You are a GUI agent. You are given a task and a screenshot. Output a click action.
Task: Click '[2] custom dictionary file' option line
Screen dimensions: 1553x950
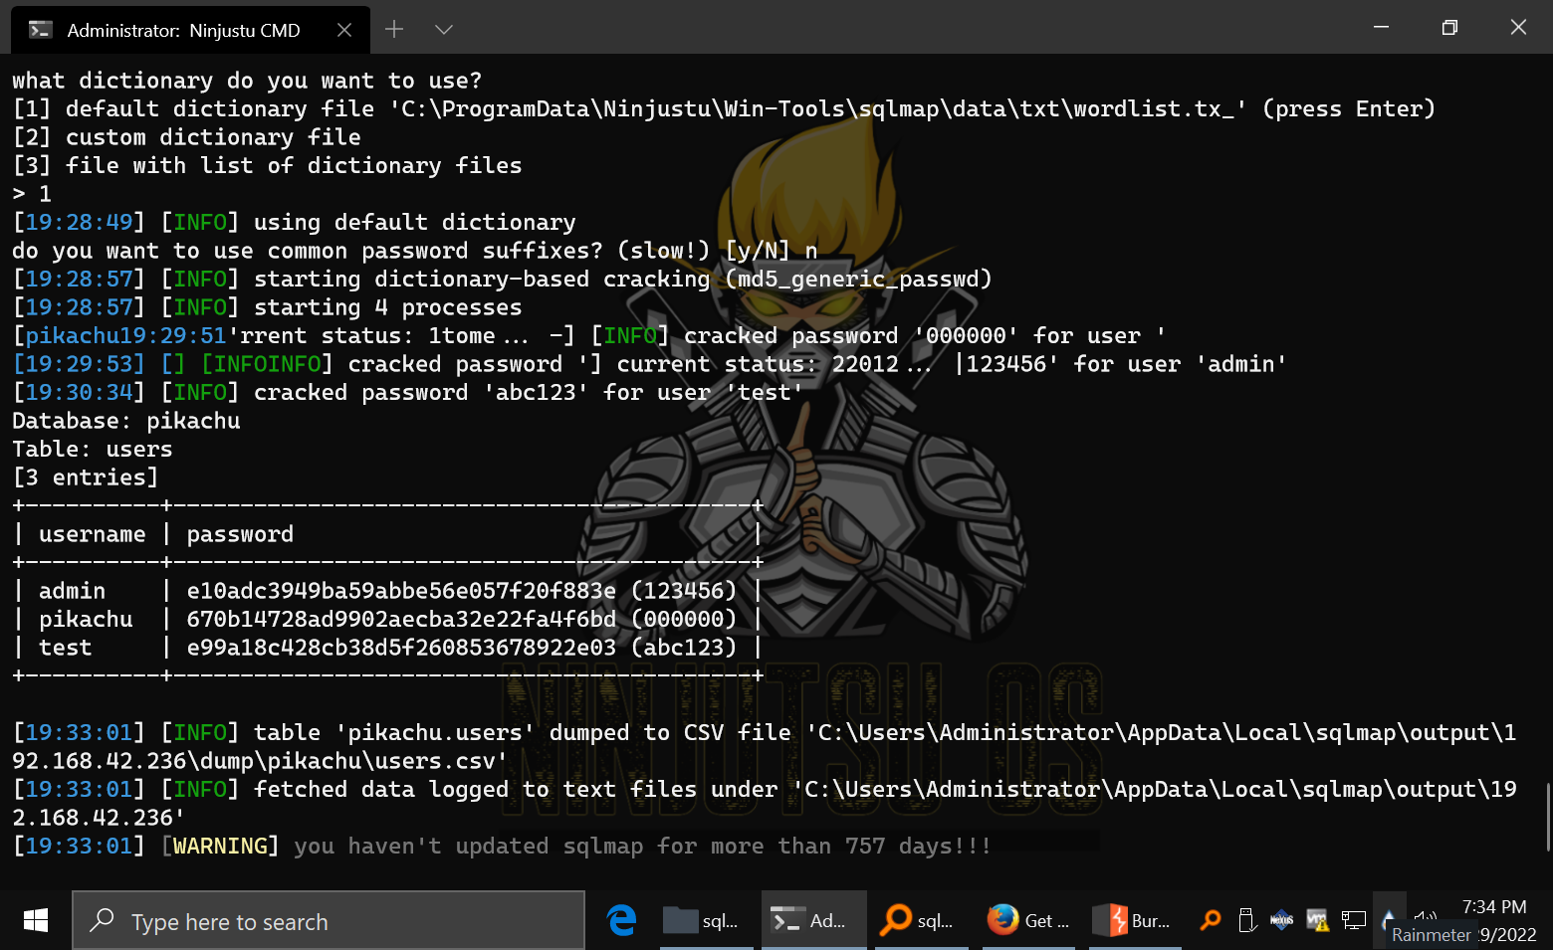coord(186,137)
